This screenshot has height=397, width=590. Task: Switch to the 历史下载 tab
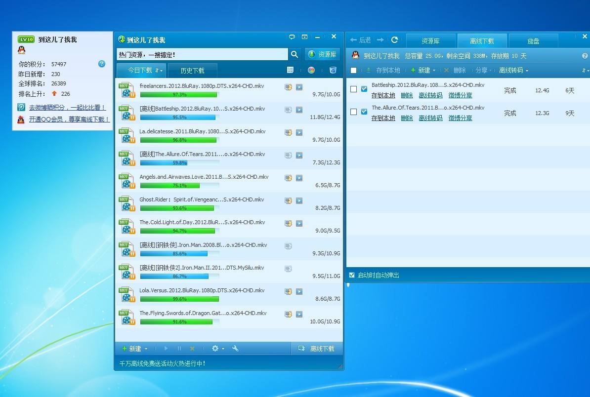192,71
